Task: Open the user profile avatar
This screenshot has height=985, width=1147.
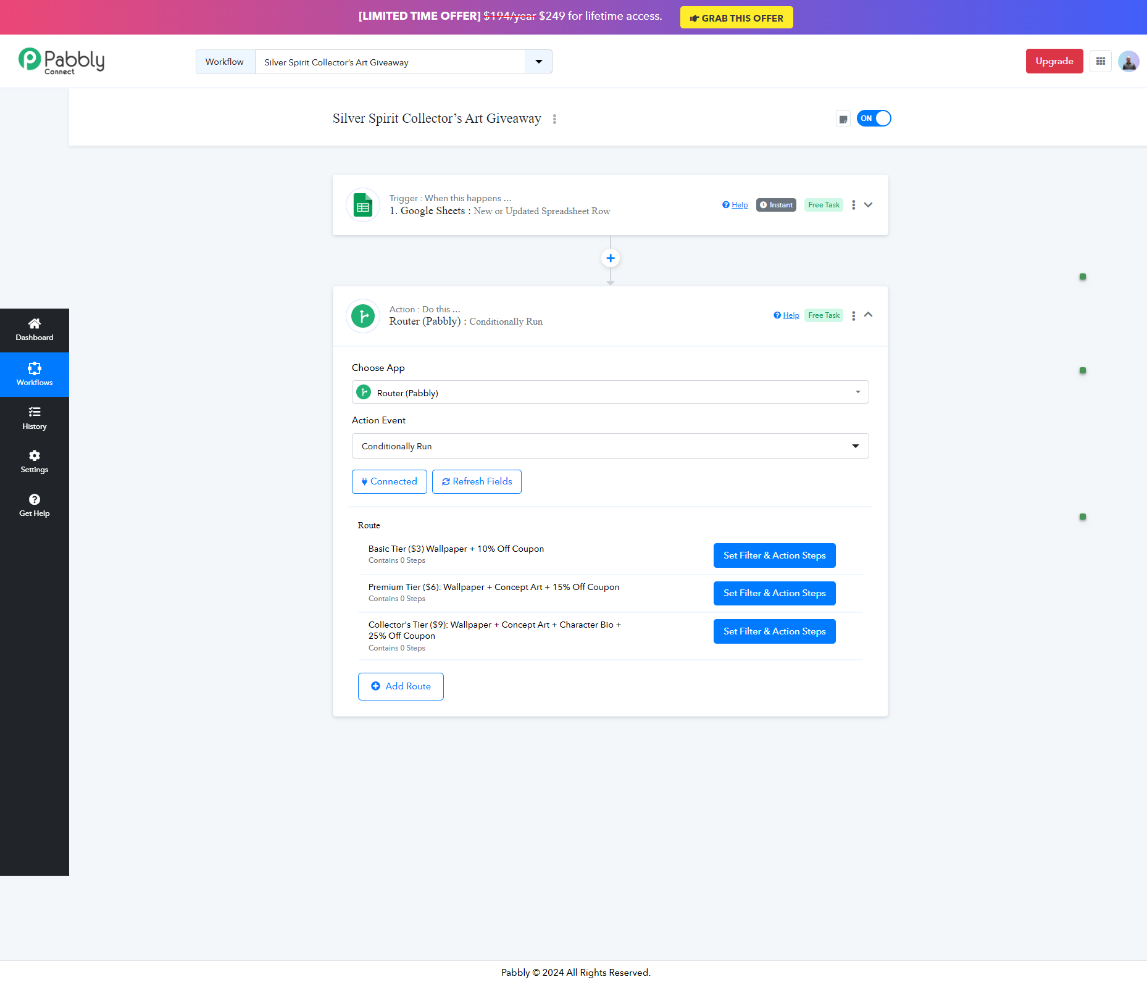Action: click(x=1128, y=61)
